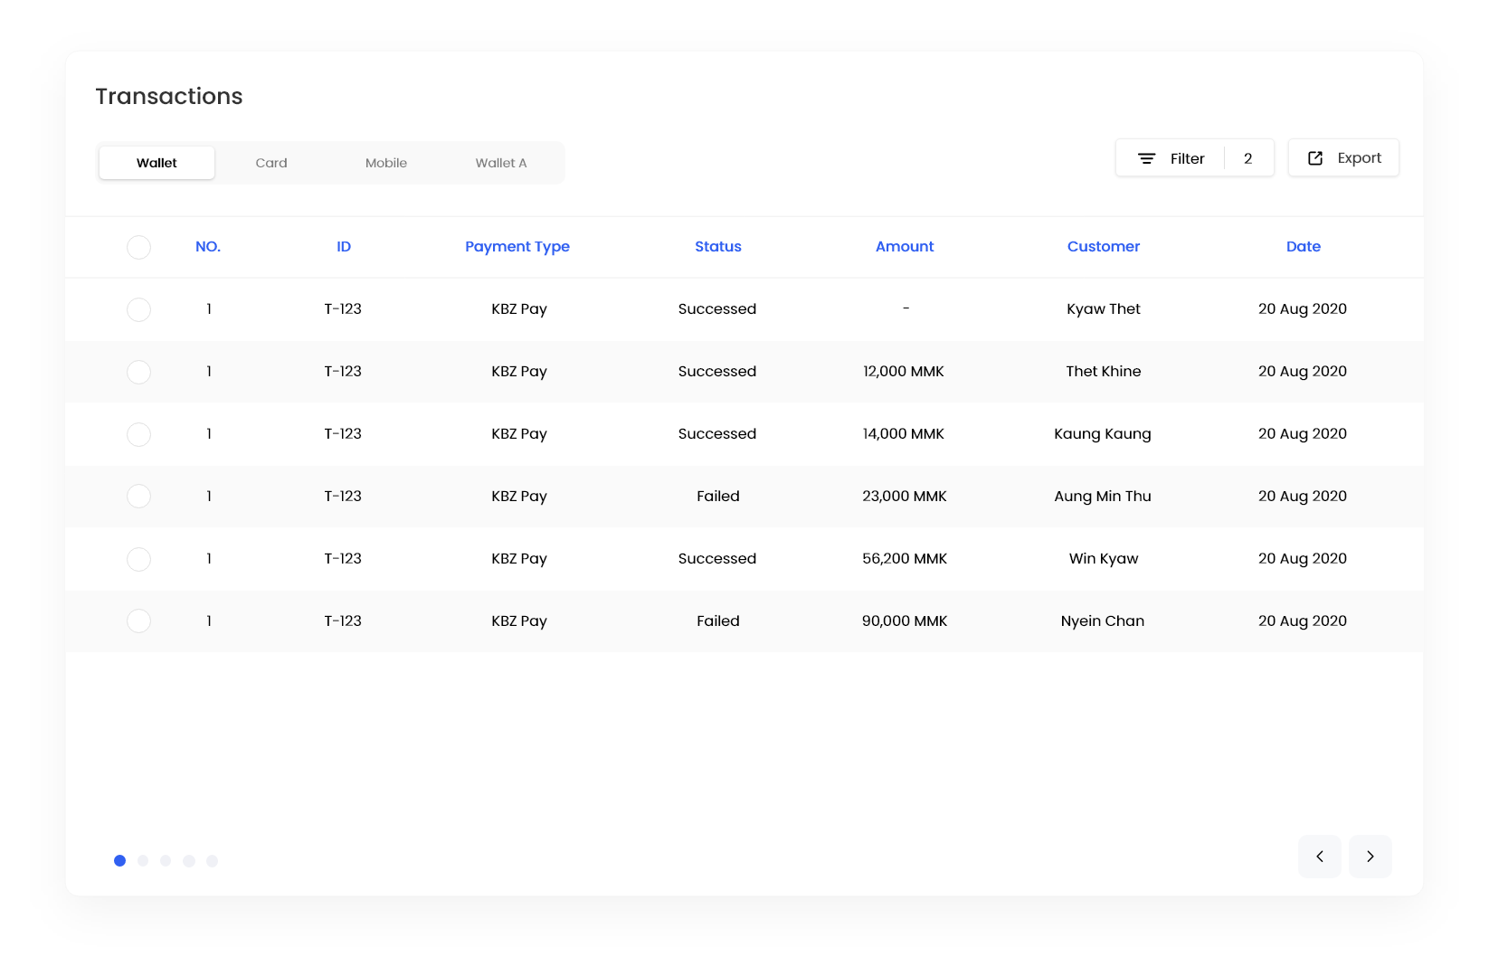This screenshot has width=1489, height=976.
Task: Click the 56,200 MMK amount
Action: 905,558
